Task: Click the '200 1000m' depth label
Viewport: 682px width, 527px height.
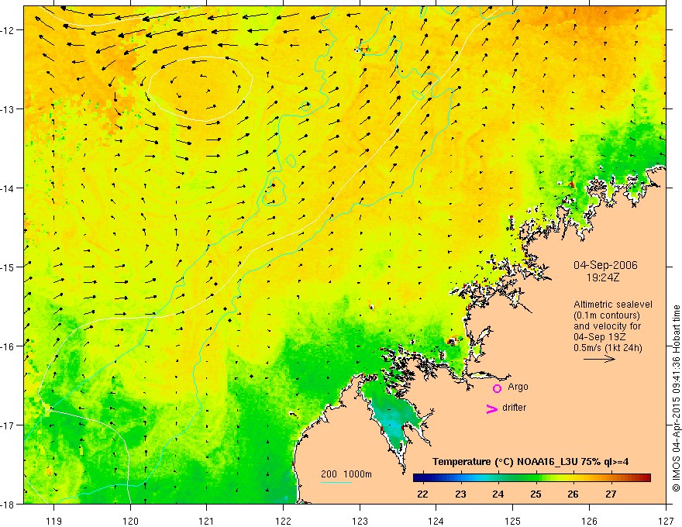Action: [x=346, y=474]
